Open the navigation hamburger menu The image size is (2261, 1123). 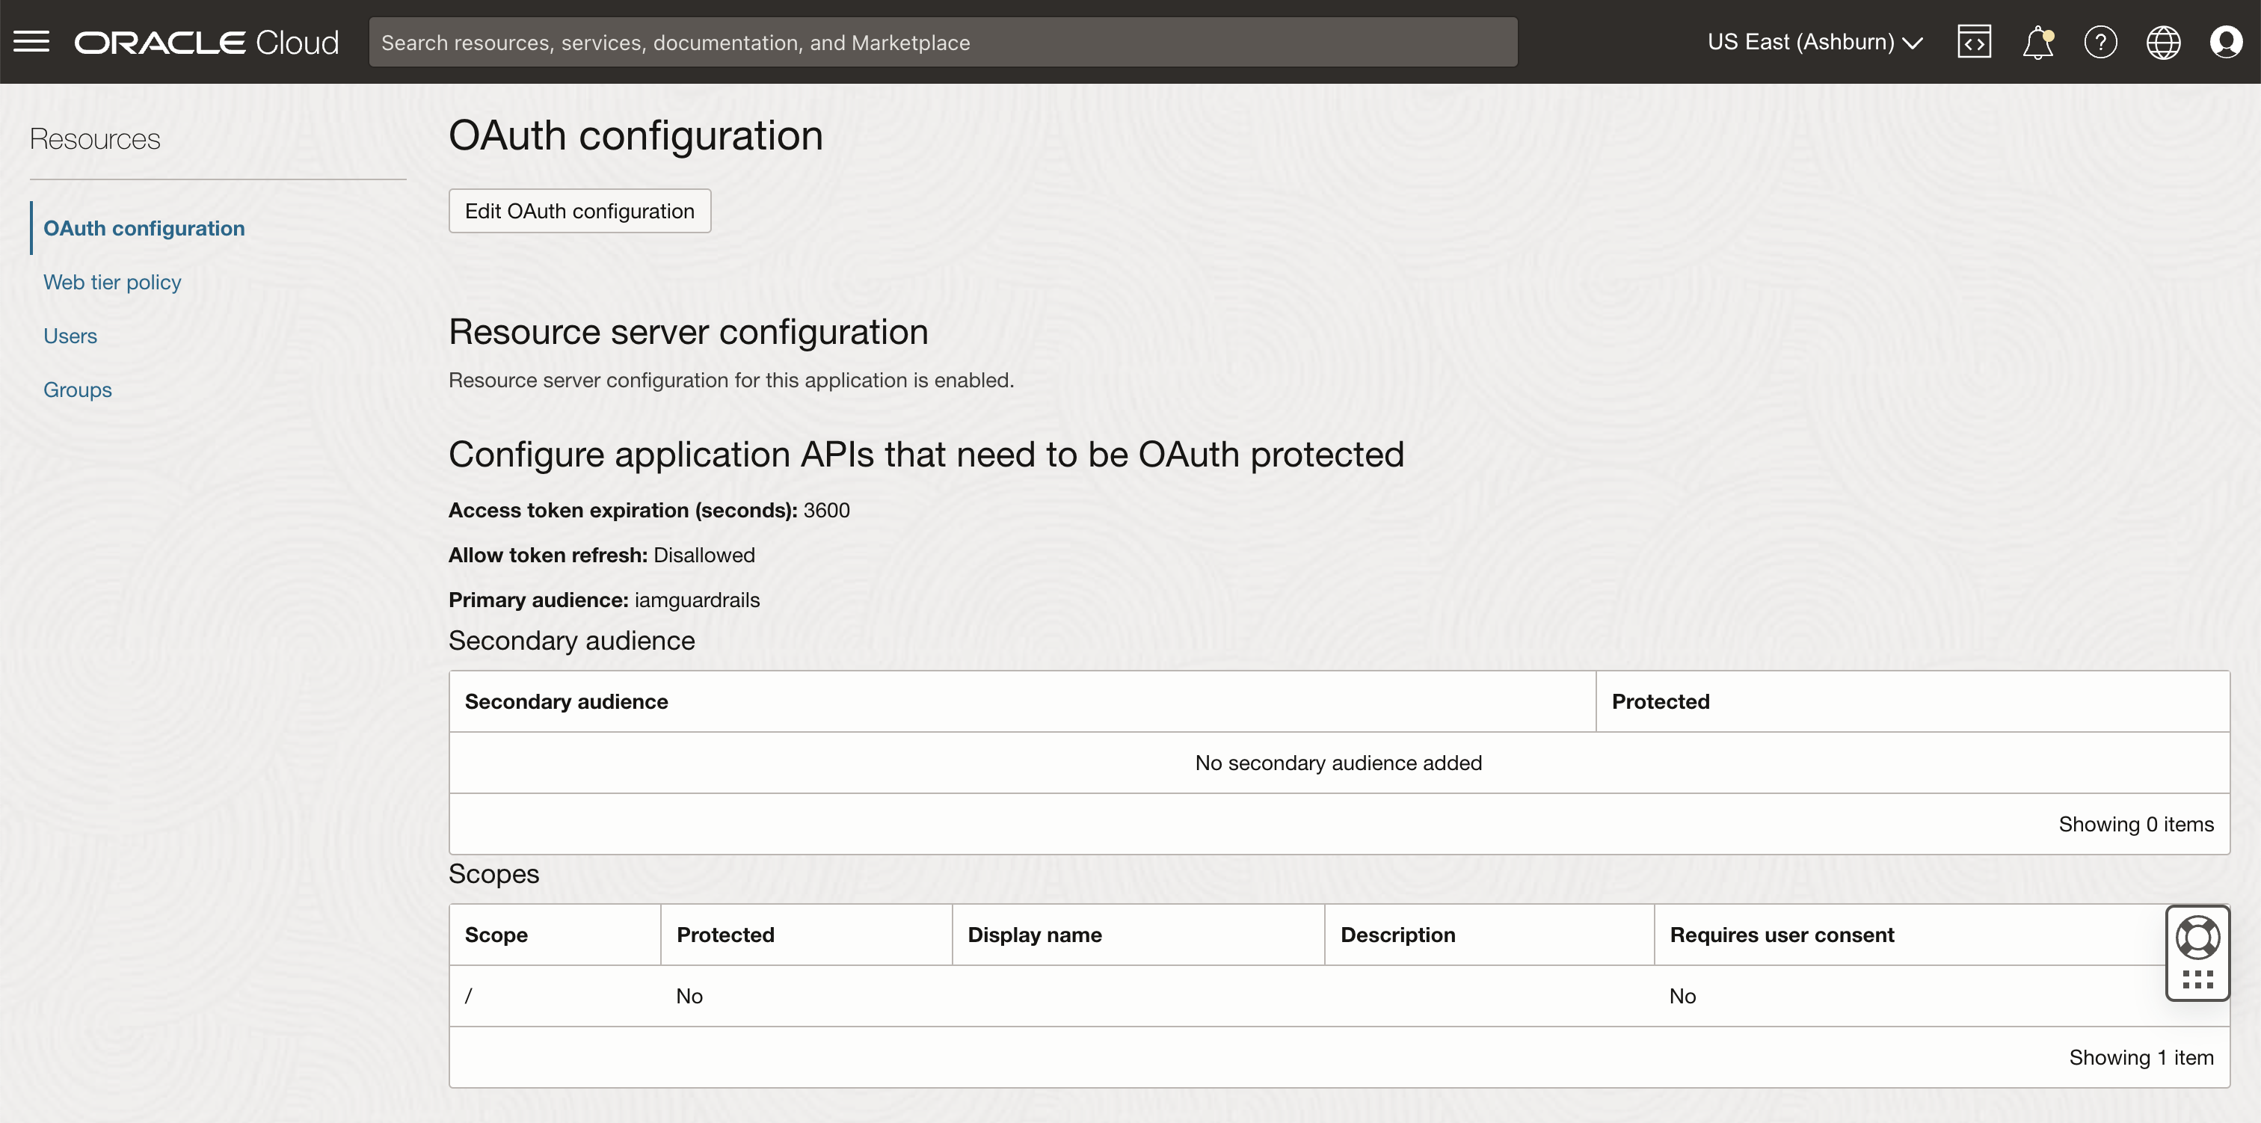(x=31, y=41)
